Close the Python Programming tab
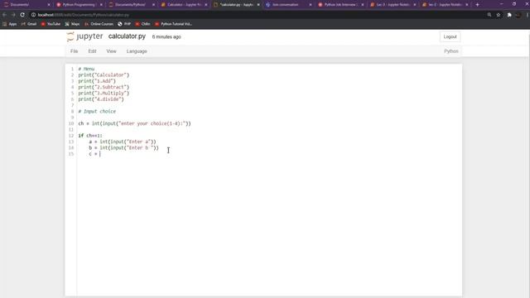The image size is (530, 298). pyautogui.click(x=101, y=5)
